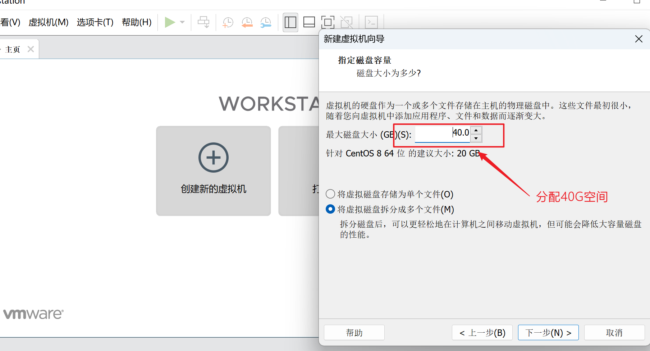Screen dimensions: 650x351
Task: Open the 帮助(H) menu
Action: (137, 22)
